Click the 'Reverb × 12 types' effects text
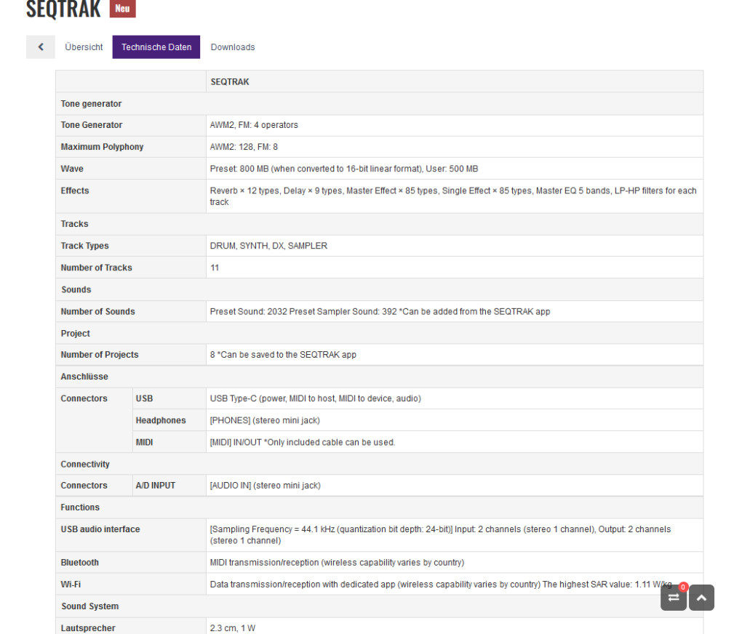 pos(453,196)
